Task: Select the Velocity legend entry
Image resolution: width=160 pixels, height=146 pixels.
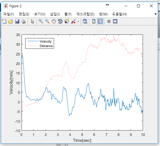Action: click(46, 41)
